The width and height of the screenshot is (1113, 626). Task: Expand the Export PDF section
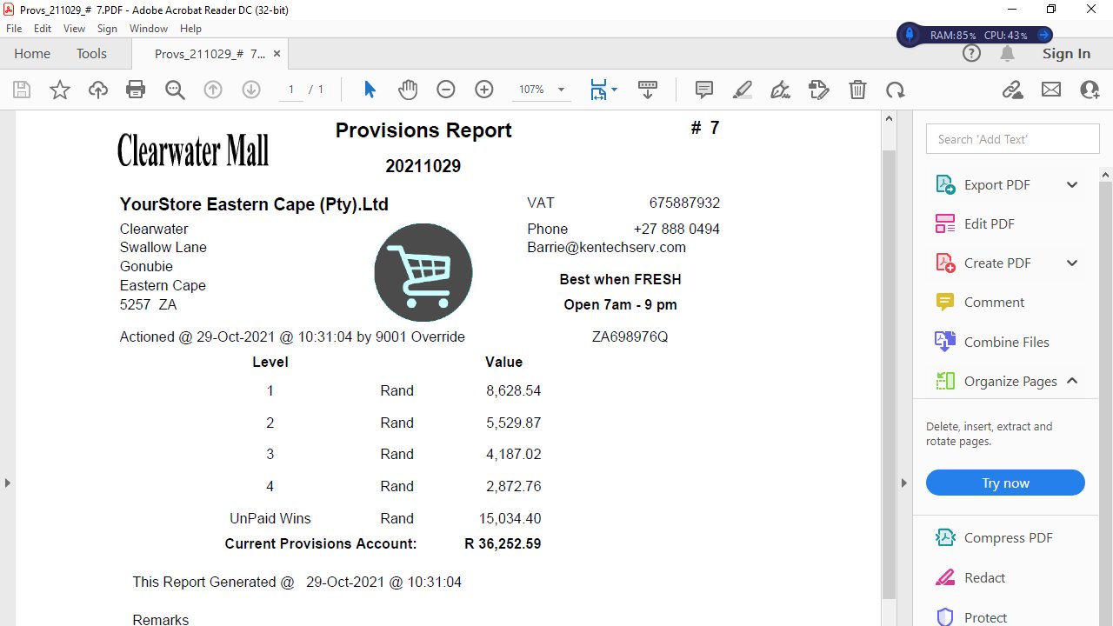pyautogui.click(x=1072, y=184)
